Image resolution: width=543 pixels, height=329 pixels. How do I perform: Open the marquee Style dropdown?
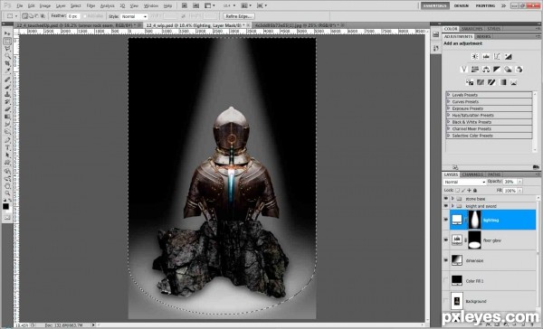[x=134, y=16]
